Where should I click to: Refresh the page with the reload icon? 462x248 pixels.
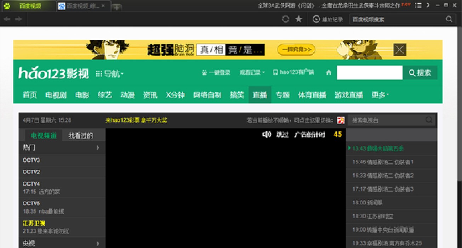point(285,19)
